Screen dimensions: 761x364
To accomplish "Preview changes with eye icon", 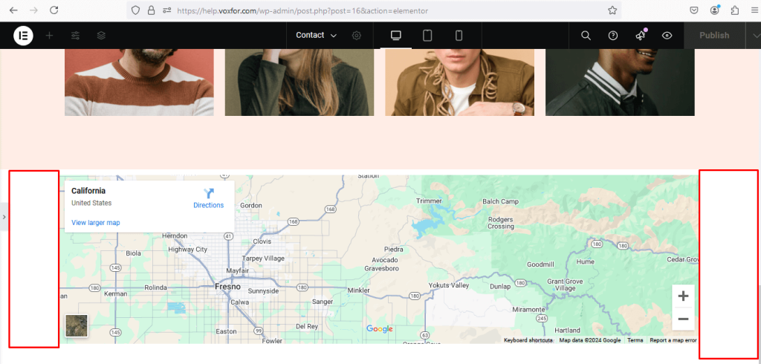I will point(667,36).
